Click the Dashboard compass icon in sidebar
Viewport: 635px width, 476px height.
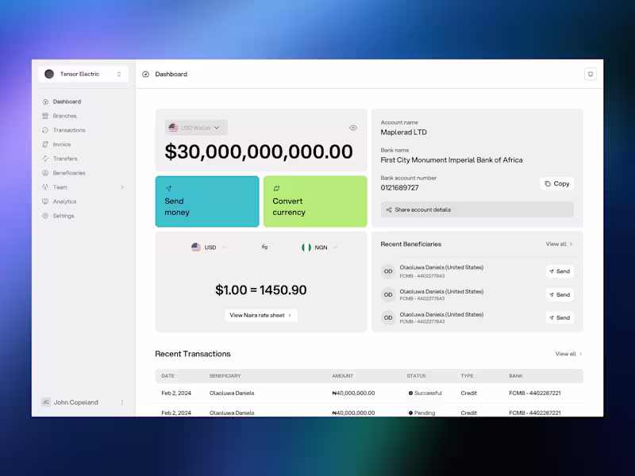point(45,102)
